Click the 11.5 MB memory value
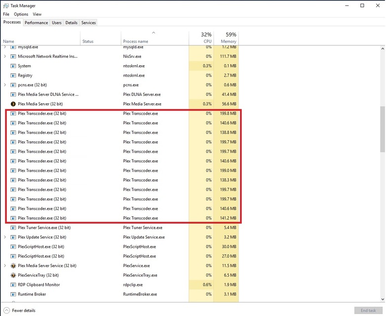 [230, 266]
